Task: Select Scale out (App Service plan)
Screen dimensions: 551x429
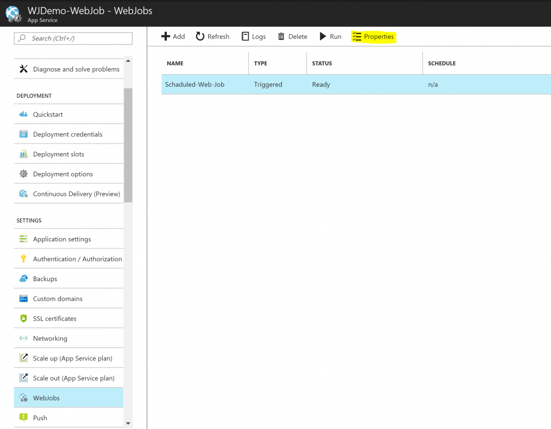Action: tap(68, 378)
